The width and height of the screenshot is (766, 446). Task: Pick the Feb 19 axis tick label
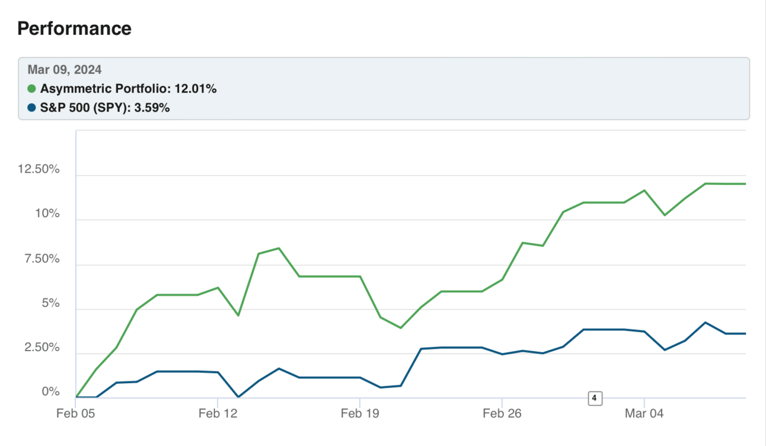tap(360, 414)
